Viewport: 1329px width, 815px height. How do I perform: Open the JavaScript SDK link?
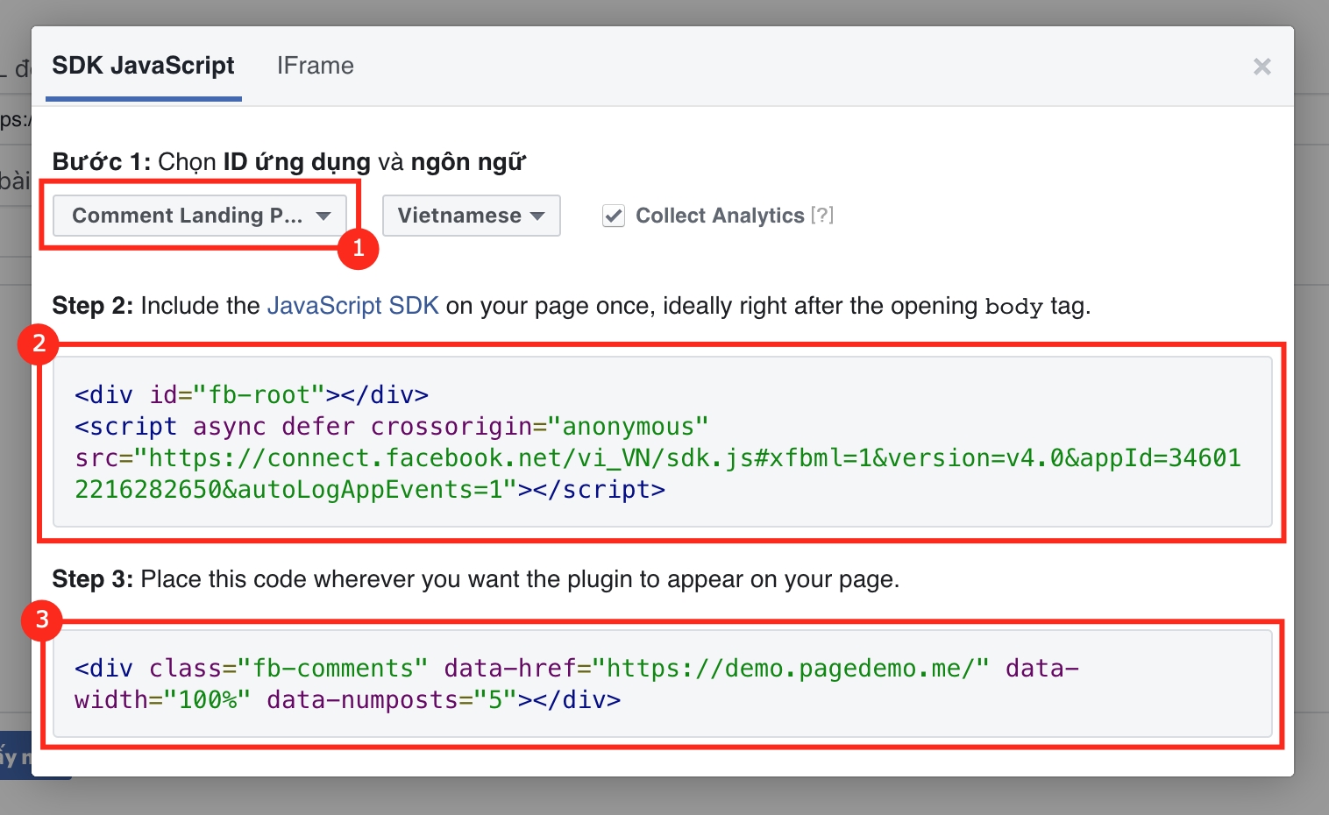click(x=352, y=306)
